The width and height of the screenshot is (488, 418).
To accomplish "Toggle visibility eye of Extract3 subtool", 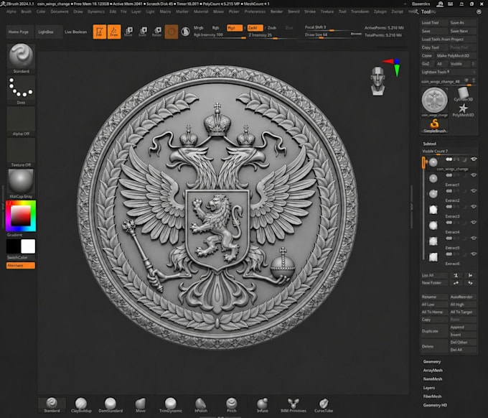I will click(474, 207).
